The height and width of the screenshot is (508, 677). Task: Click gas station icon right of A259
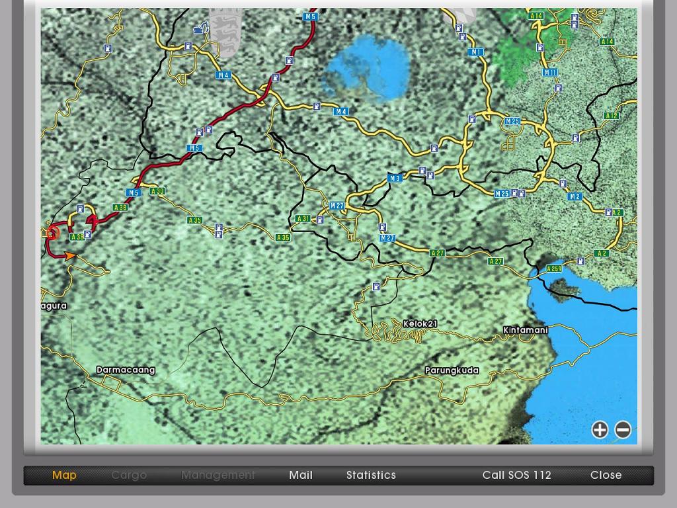pyautogui.click(x=580, y=261)
